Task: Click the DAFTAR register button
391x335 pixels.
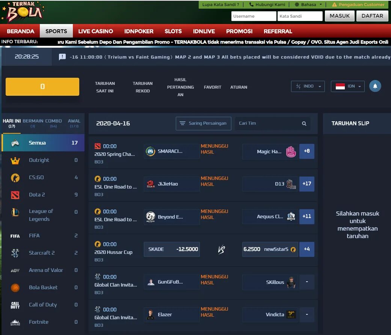Action: pos(372,16)
